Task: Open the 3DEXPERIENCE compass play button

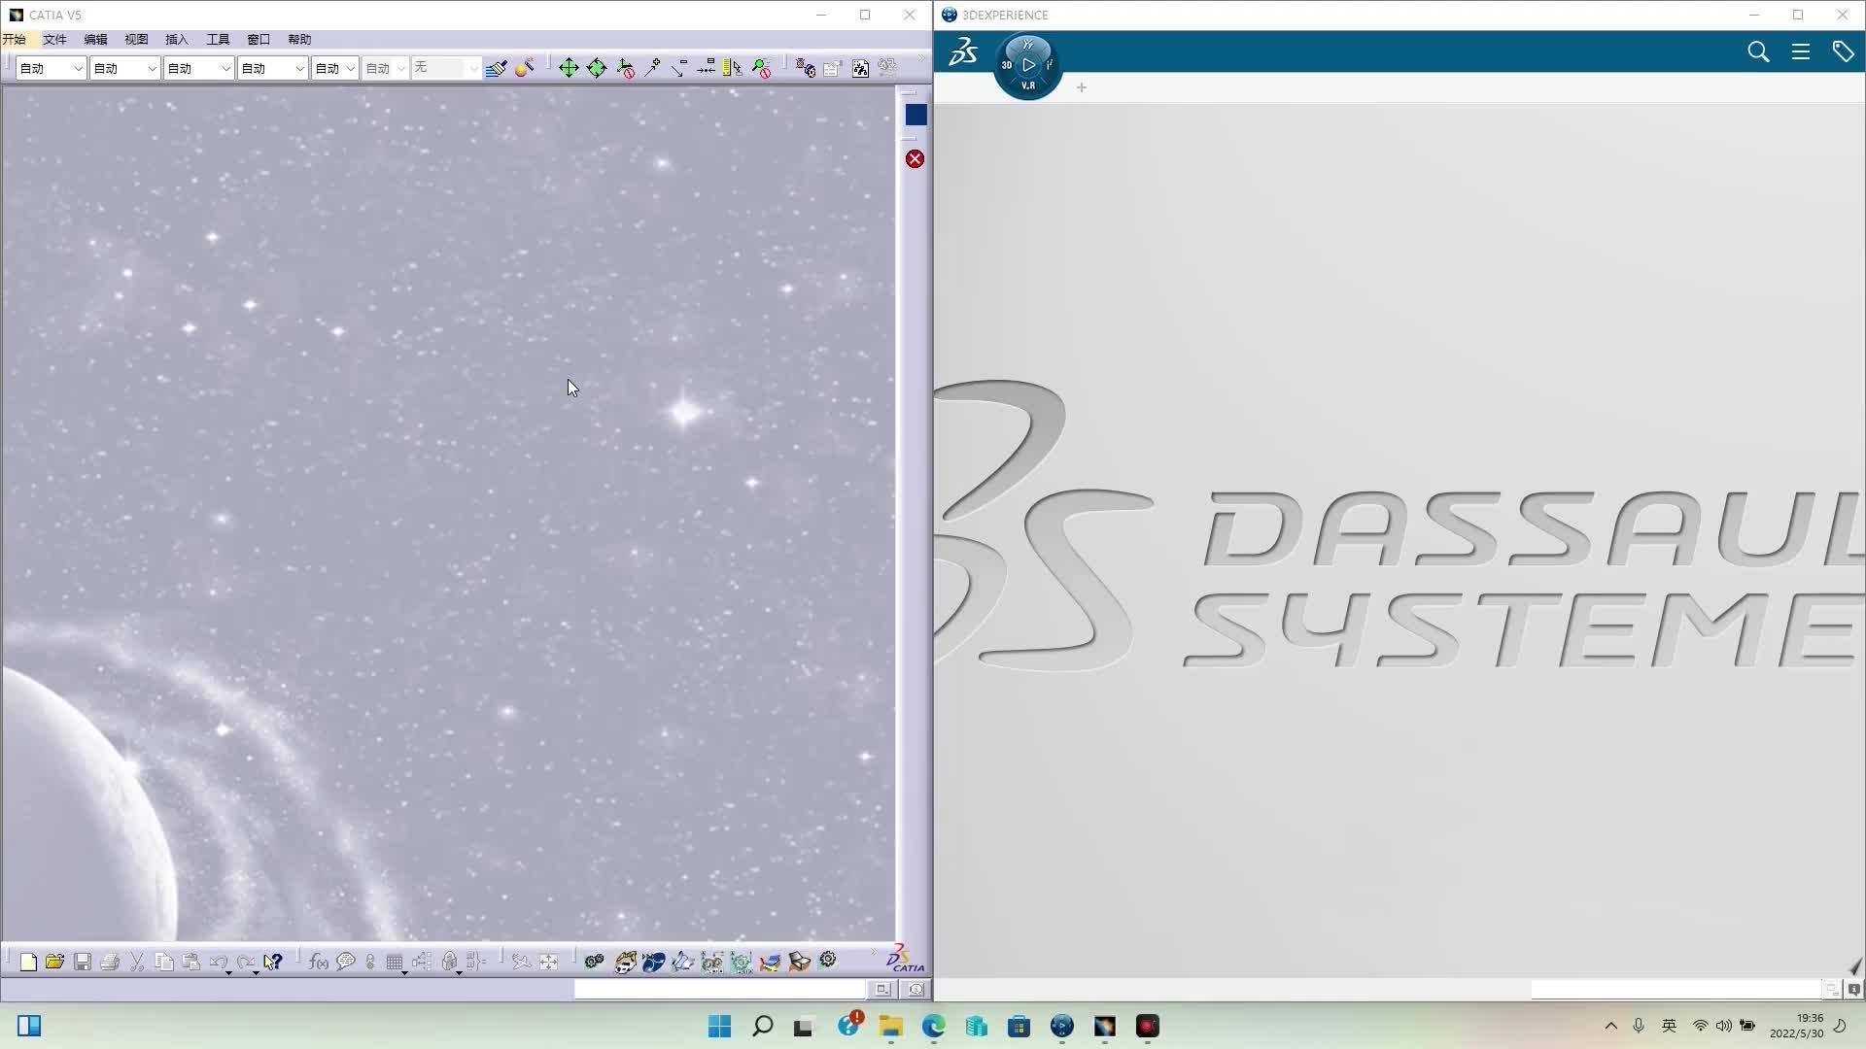Action: (1028, 65)
